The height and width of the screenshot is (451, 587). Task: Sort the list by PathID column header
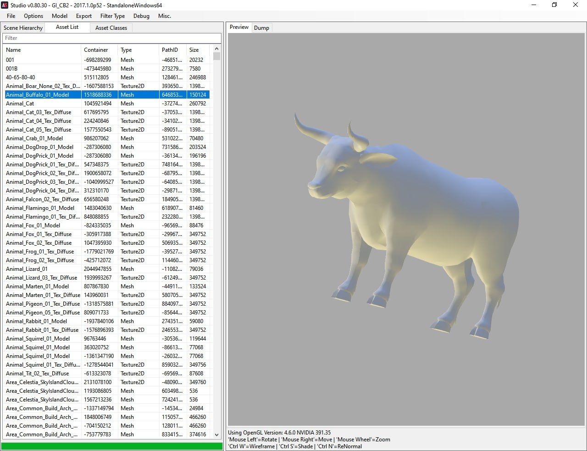coord(172,50)
